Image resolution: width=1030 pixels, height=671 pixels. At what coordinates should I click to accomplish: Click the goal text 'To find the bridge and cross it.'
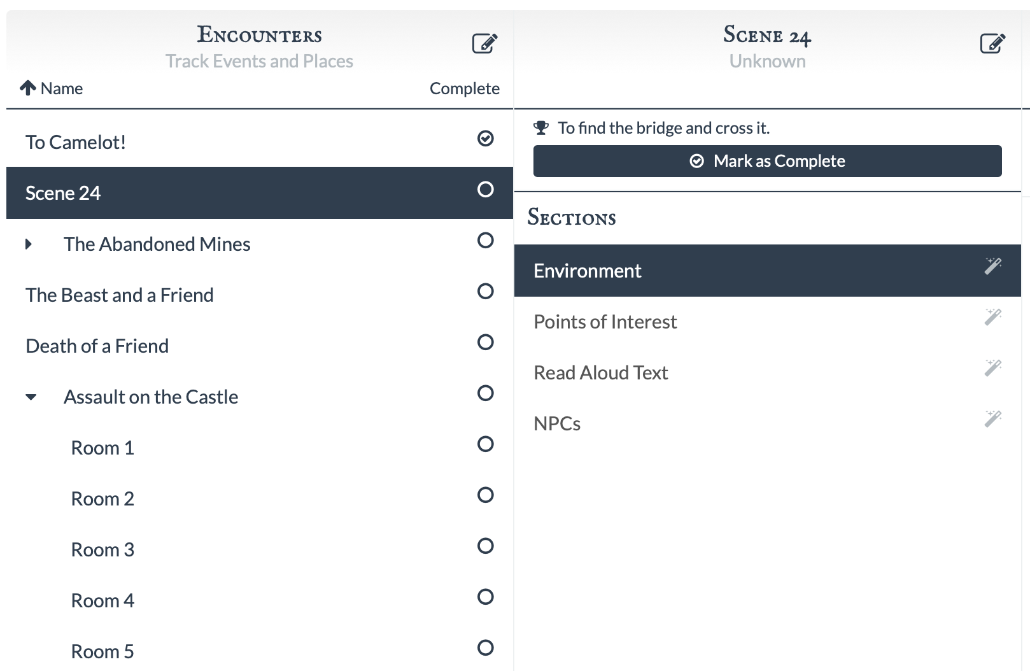(664, 128)
